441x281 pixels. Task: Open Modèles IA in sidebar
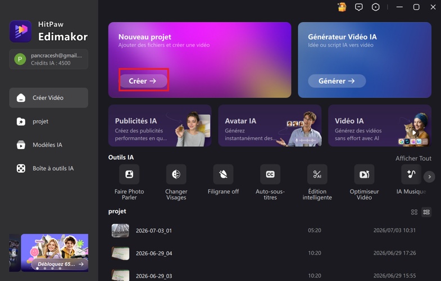pos(49,145)
